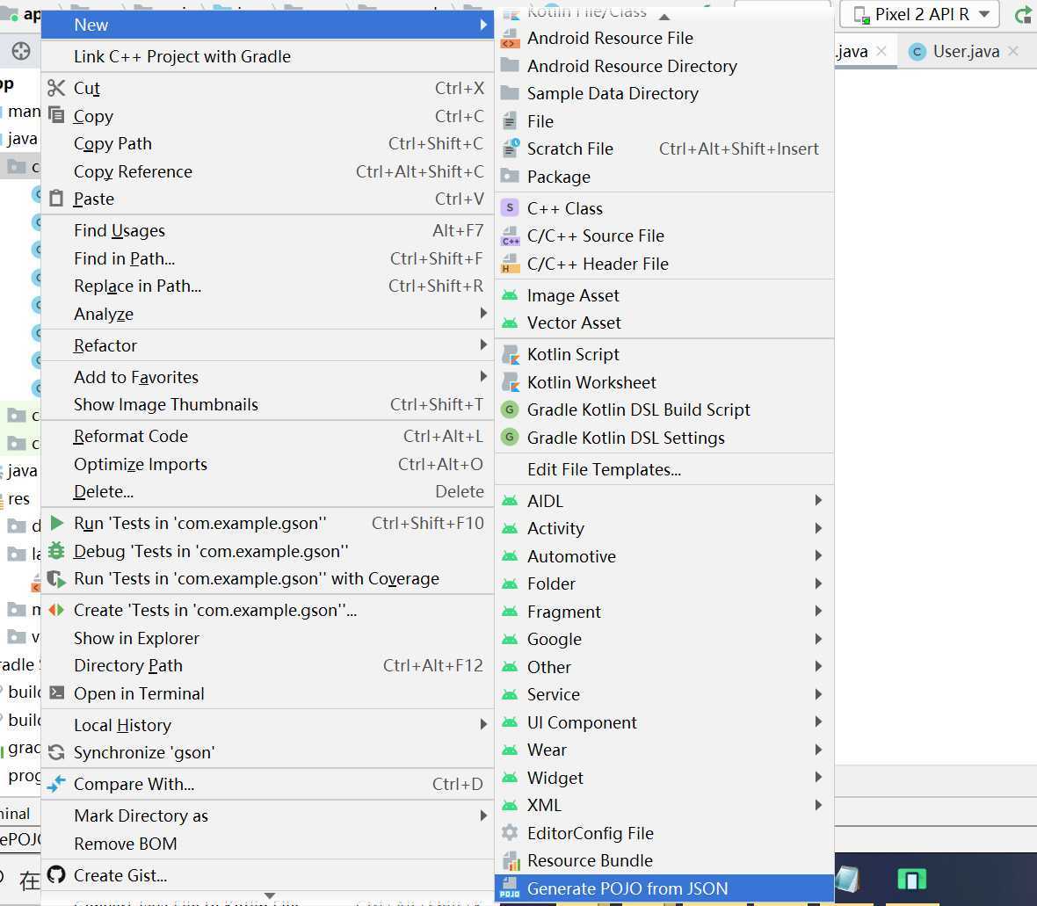
Task: Close the User.java tab
Action: pos(1013,51)
